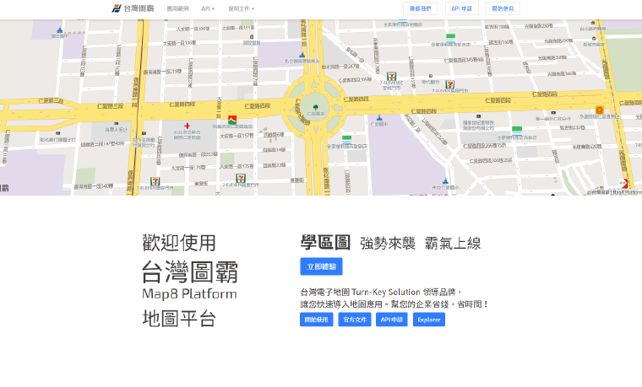Click the 強勢來襲 霸氣上線 headline text
The height and width of the screenshot is (387, 642).
[421, 243]
